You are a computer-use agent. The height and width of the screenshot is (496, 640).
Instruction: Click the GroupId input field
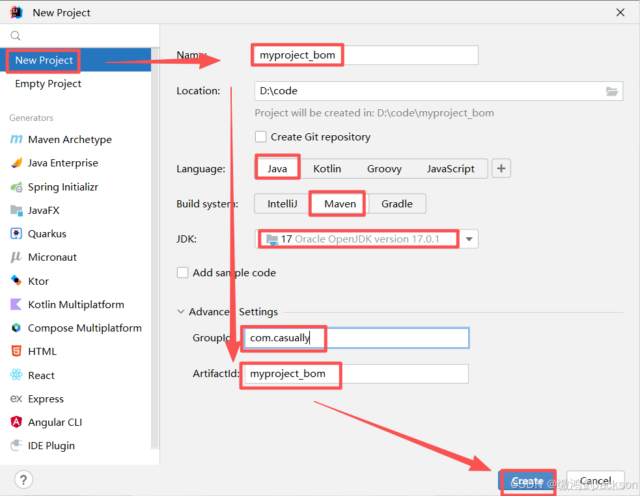coord(356,338)
